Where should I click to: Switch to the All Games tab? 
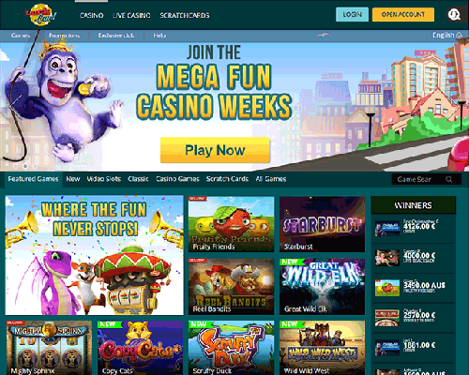(x=271, y=179)
